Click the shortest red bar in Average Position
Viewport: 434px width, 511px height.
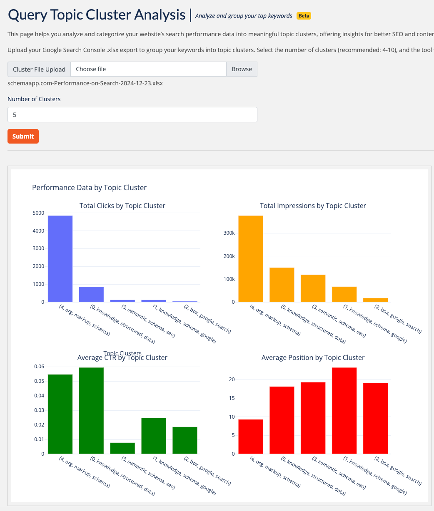click(x=251, y=437)
